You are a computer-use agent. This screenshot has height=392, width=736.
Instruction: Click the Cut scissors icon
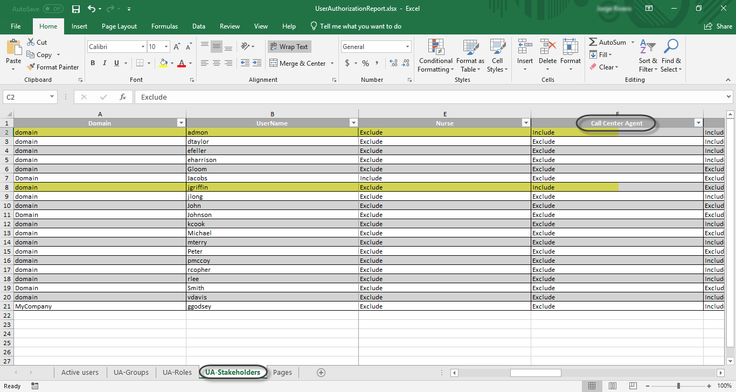click(x=31, y=42)
